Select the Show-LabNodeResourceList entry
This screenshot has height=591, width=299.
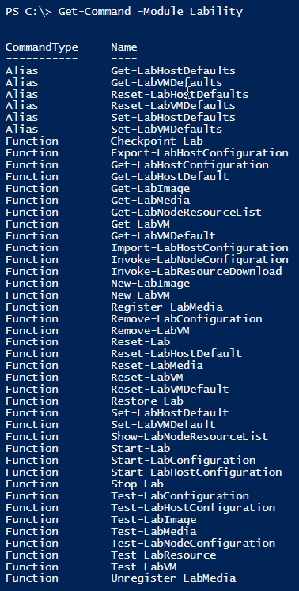[x=190, y=436]
